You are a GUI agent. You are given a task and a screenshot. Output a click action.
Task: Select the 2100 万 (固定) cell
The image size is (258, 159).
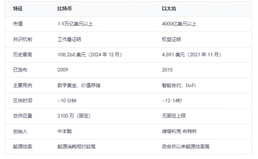click(x=74, y=116)
